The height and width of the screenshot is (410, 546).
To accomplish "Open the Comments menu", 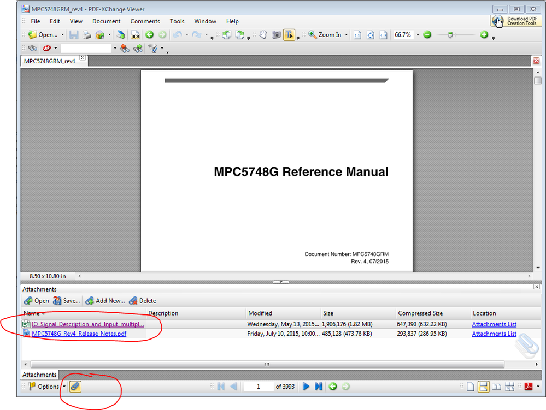I will [x=145, y=21].
